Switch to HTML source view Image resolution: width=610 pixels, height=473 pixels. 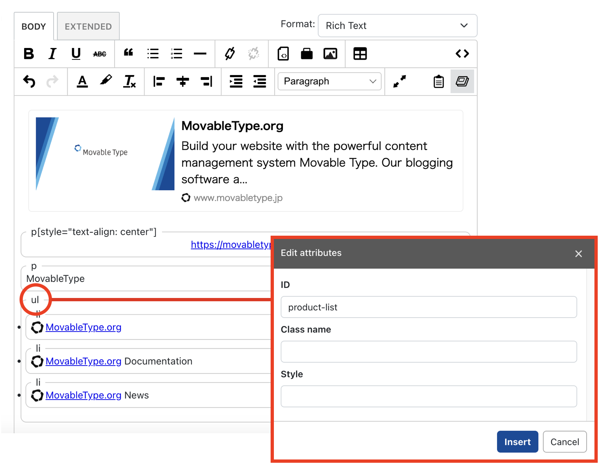462,54
